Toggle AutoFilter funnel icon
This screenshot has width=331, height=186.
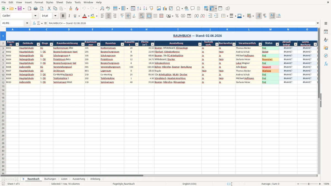click(151, 9)
